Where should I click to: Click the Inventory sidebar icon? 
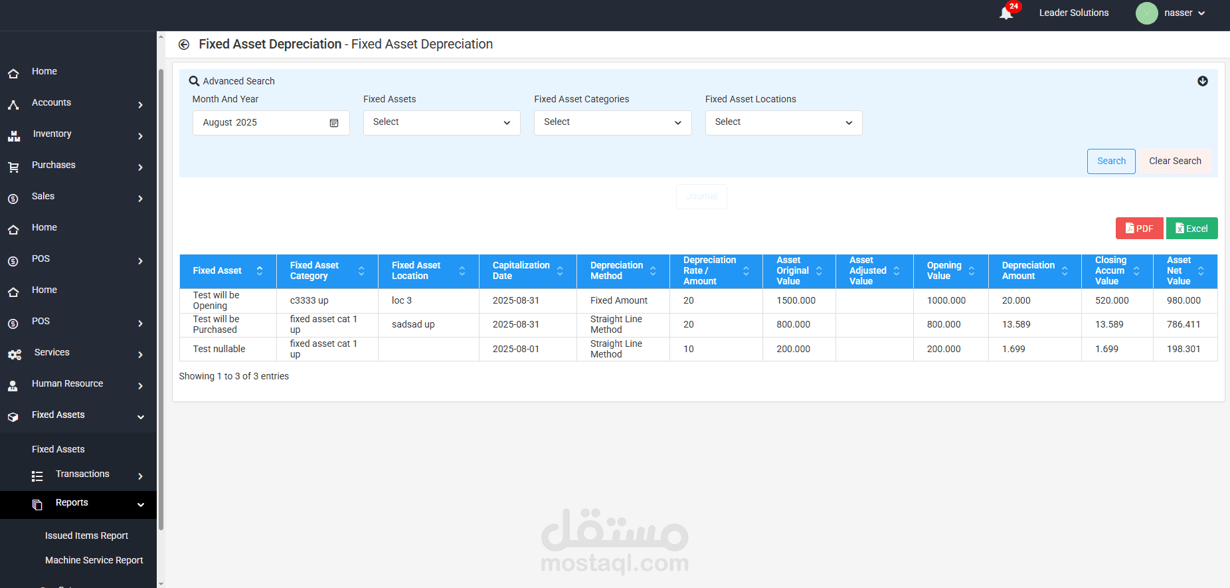click(14, 136)
